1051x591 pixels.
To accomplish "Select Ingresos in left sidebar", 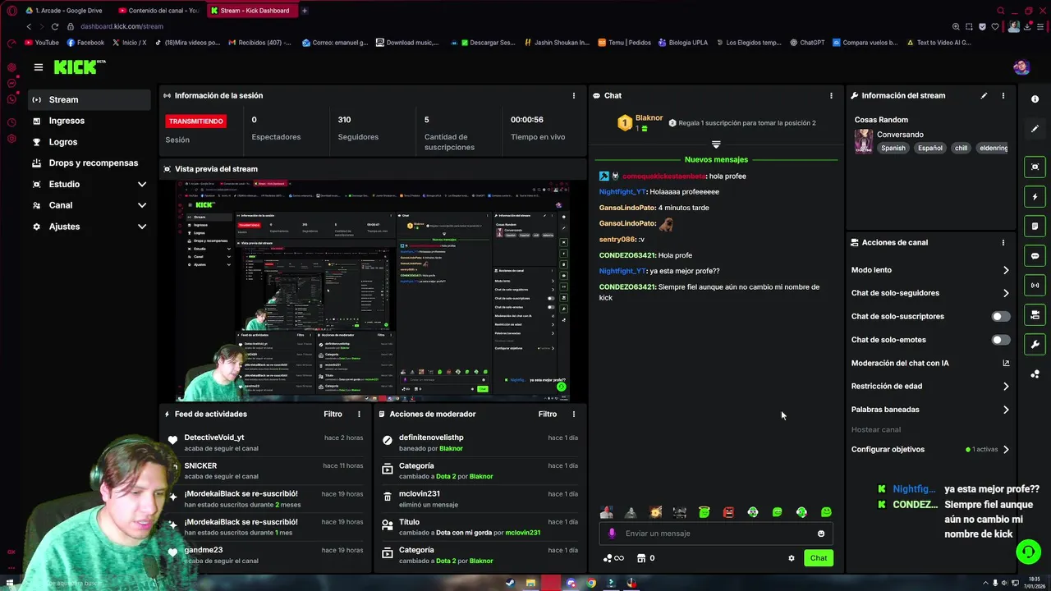I will [x=89, y=121].
